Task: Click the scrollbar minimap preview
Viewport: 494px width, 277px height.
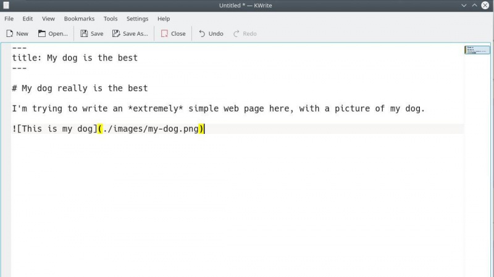Action: click(477, 50)
